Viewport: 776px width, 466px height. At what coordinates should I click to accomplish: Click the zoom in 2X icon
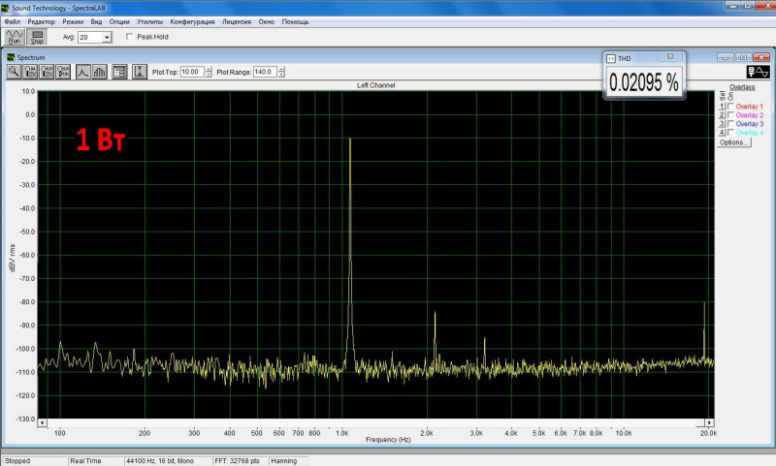(30, 72)
